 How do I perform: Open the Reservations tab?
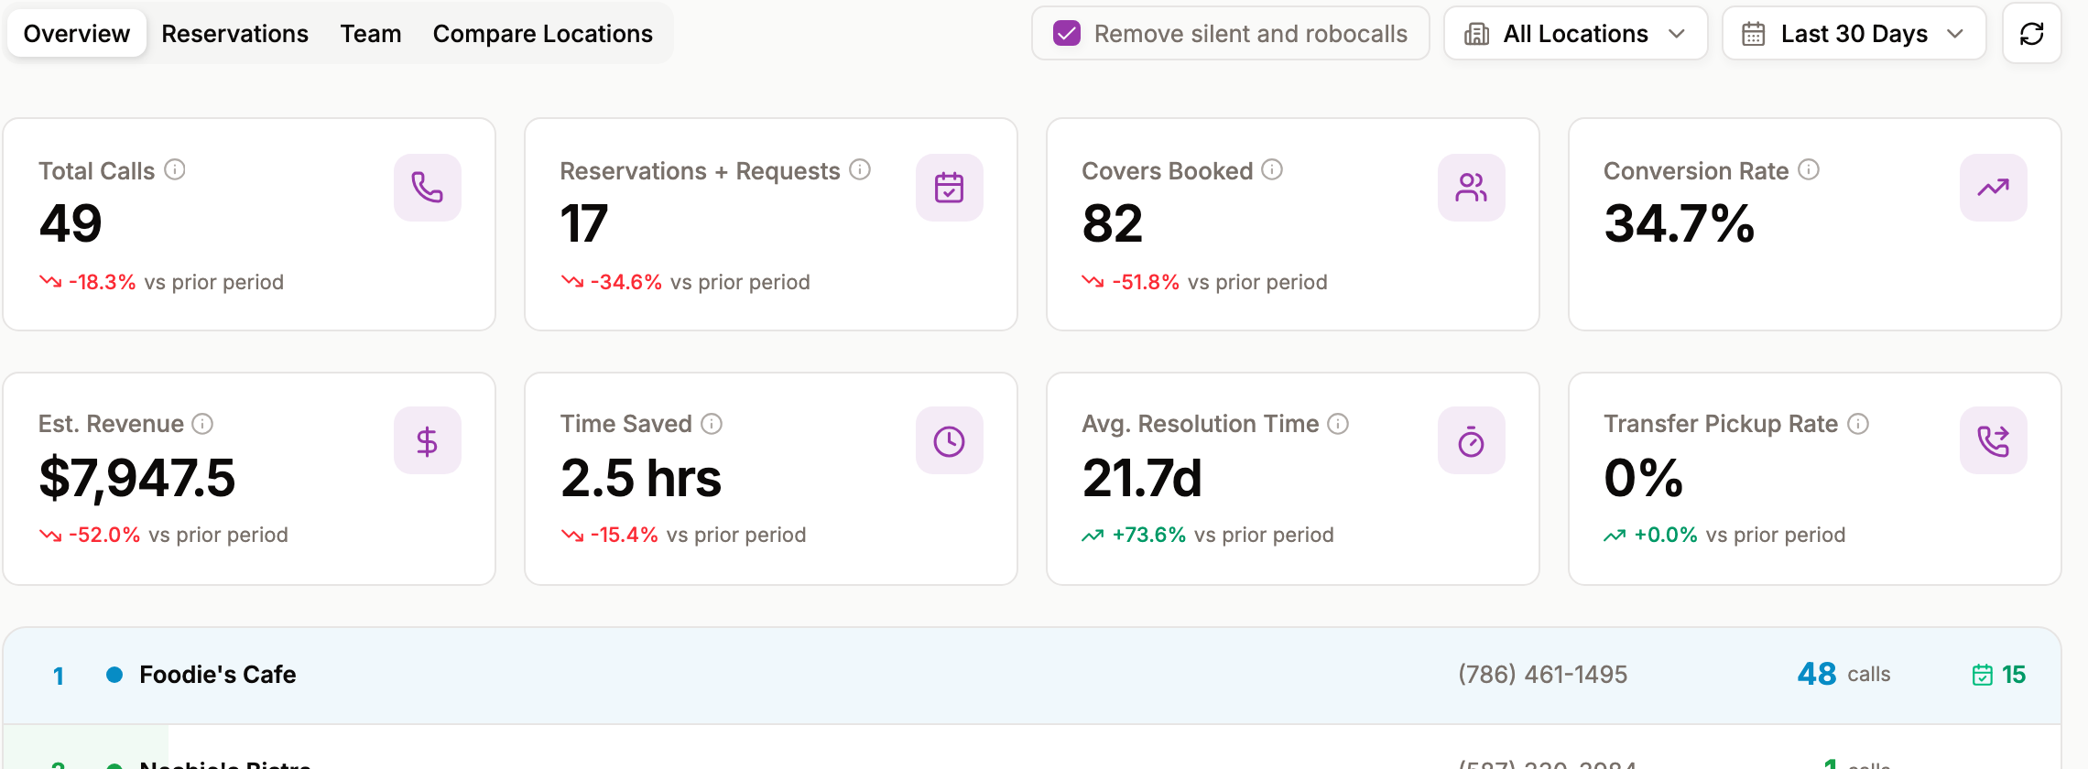pyautogui.click(x=234, y=34)
